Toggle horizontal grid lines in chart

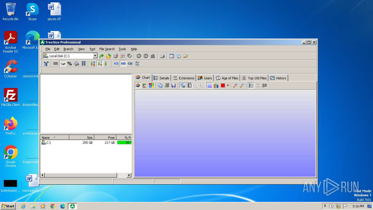click(203, 85)
